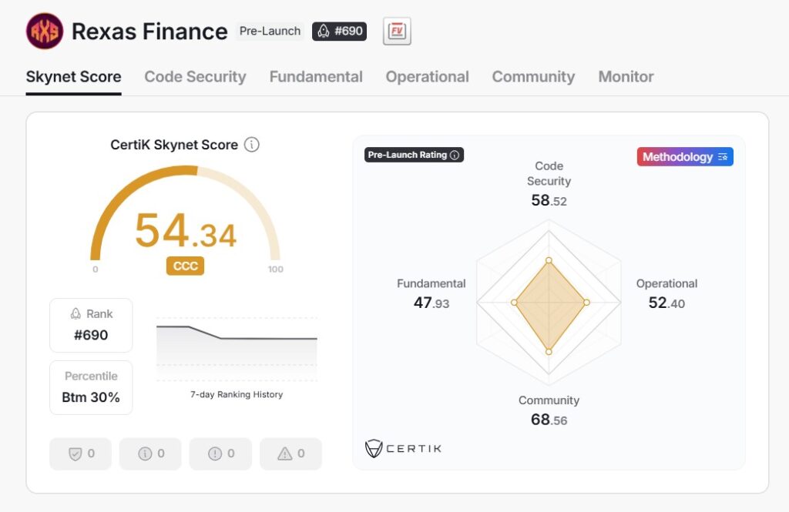Click the Methodology button
789x512 pixels.
685,157
